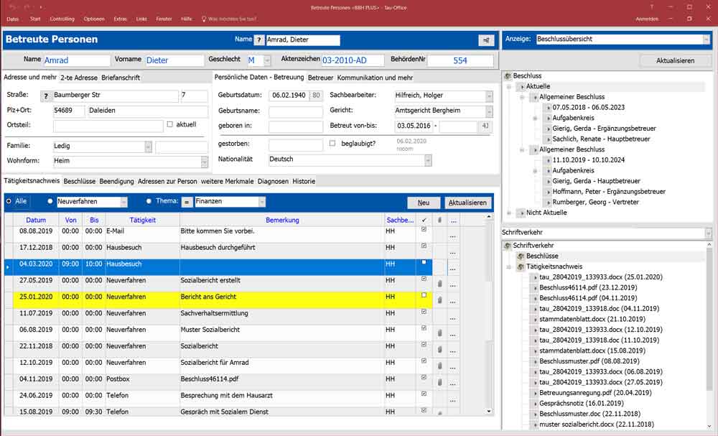This screenshot has width=718, height=436.
Task: Switch to the Diagnosen tab
Action: 274,181
